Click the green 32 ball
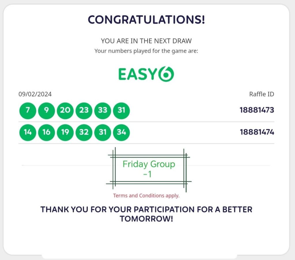Screen dimensions: 295x260 click(84, 132)
